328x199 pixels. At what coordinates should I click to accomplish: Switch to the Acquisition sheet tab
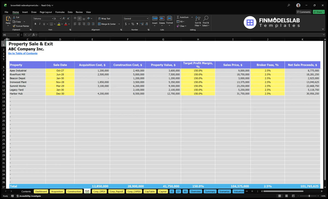pos(57,191)
